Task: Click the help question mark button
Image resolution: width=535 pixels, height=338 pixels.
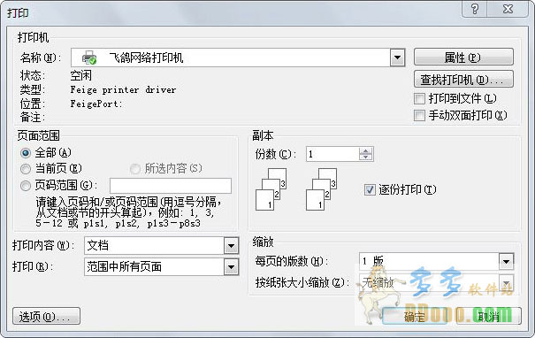Action: click(x=475, y=9)
